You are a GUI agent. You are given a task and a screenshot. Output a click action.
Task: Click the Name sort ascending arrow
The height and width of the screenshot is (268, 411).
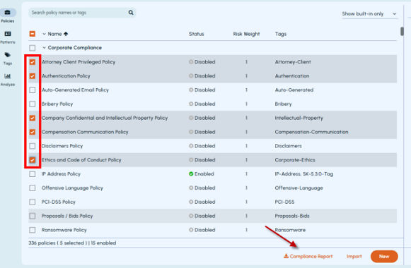pos(66,34)
